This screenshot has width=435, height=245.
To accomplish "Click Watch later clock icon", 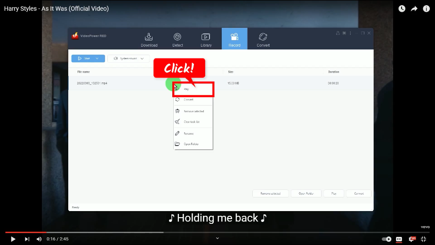I will (402, 8).
